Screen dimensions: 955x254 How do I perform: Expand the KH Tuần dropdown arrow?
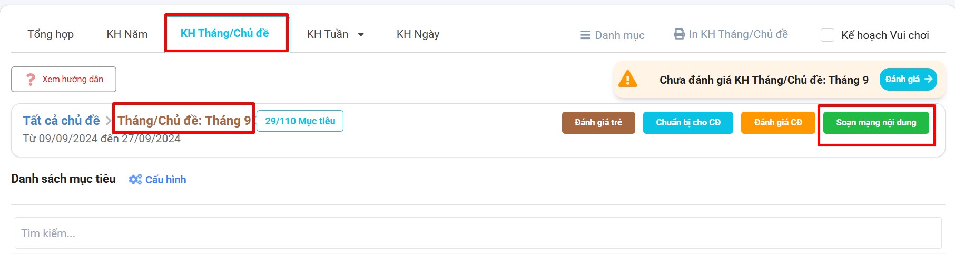click(x=361, y=35)
